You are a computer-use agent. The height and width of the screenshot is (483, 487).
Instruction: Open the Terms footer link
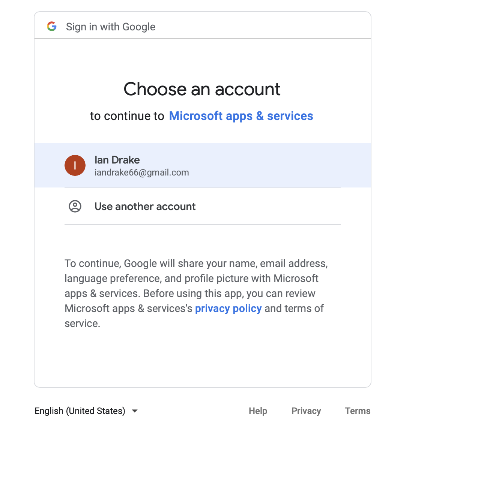(358, 411)
